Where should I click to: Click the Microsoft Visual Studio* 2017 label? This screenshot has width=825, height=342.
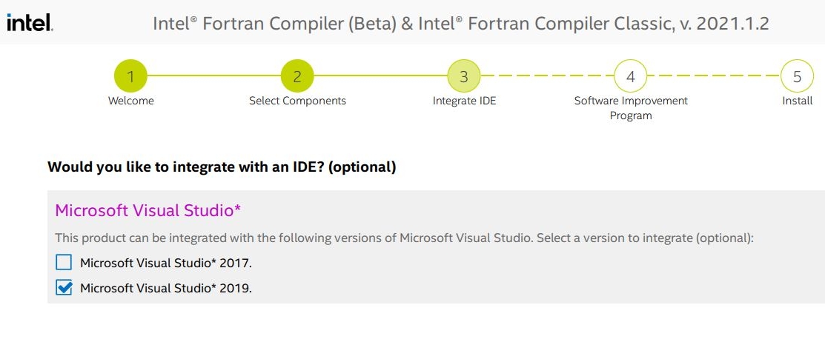coord(166,263)
